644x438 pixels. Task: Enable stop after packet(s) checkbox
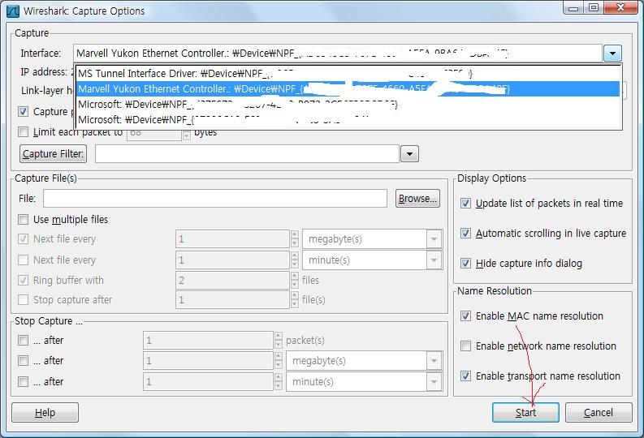[24, 341]
